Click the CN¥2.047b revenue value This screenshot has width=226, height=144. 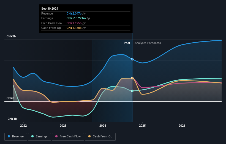(74, 13)
